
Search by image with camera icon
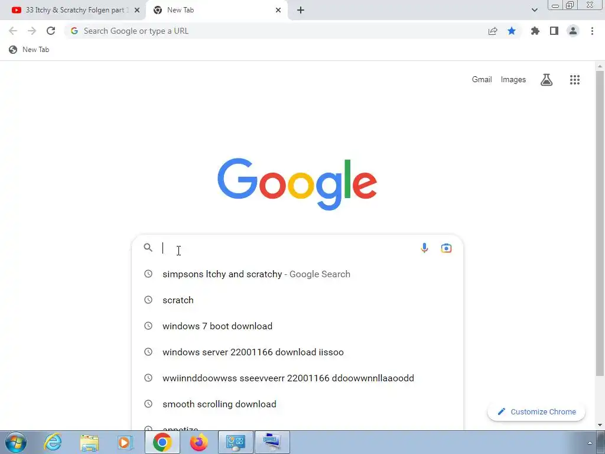(x=446, y=248)
